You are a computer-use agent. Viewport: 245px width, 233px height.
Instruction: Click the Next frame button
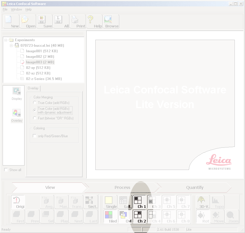tap(76, 217)
